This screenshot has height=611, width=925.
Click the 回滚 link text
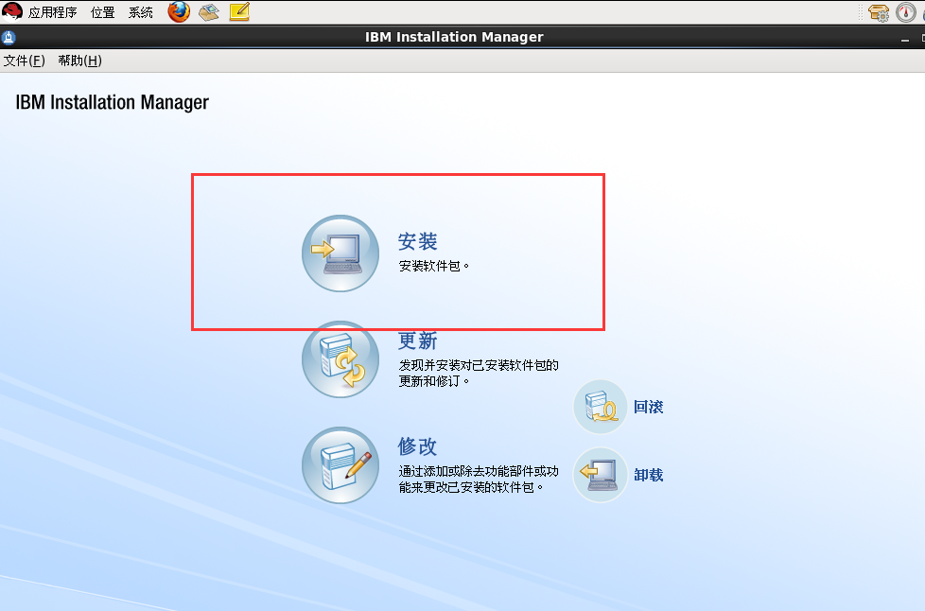click(648, 407)
